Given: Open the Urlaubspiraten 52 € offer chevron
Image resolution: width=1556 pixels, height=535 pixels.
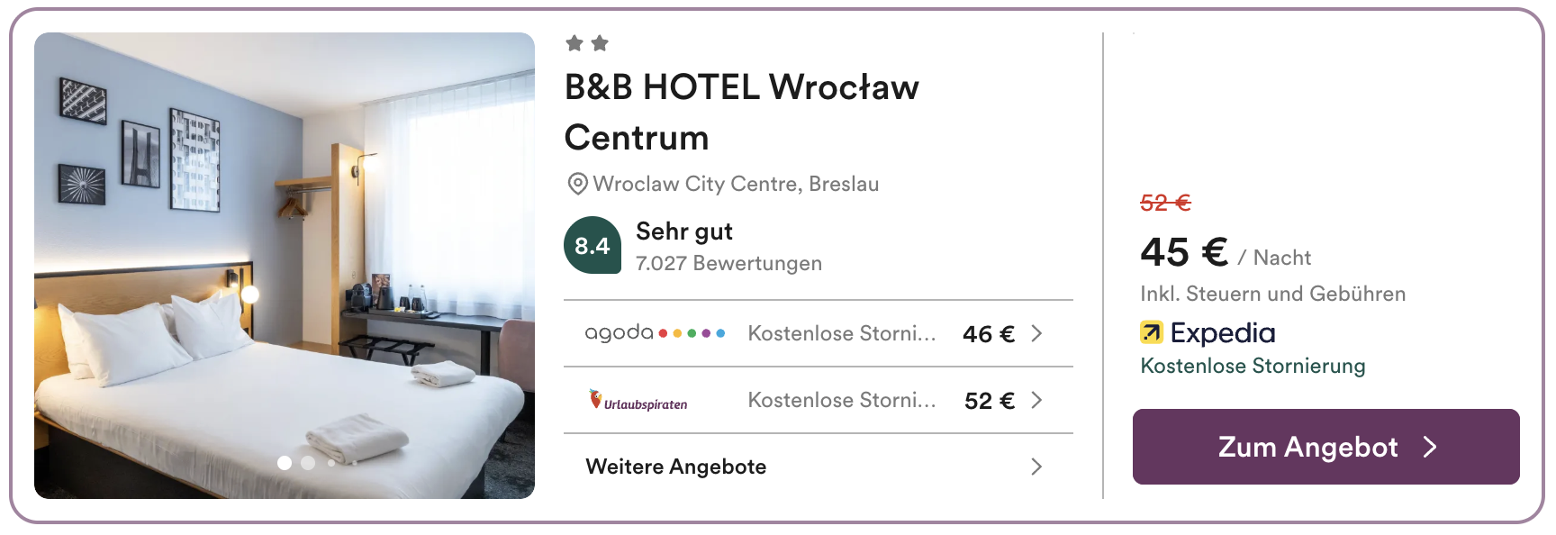Looking at the screenshot, I should (1036, 400).
